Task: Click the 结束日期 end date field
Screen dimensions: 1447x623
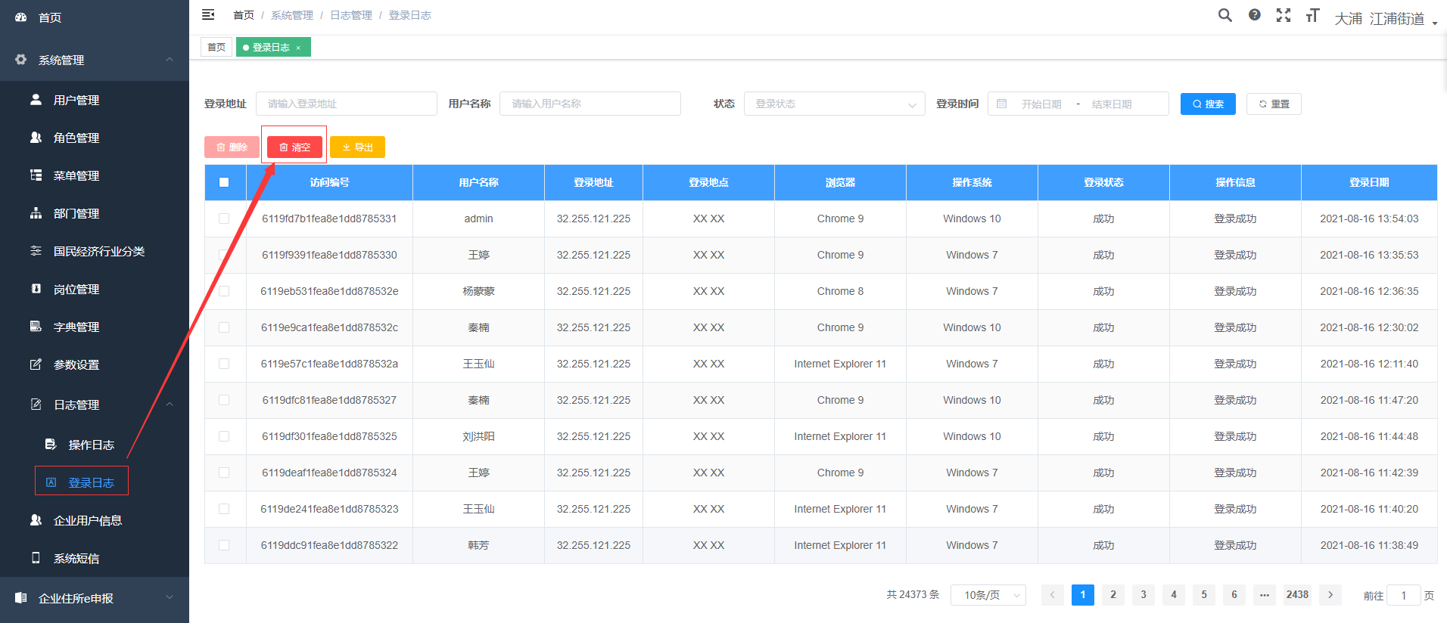Action: click(1112, 104)
